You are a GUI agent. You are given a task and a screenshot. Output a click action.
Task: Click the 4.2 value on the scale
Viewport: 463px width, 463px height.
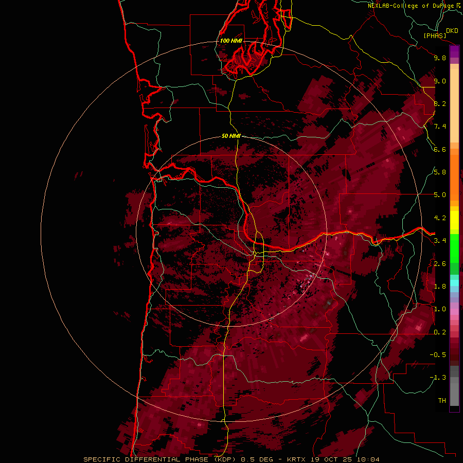(440, 218)
